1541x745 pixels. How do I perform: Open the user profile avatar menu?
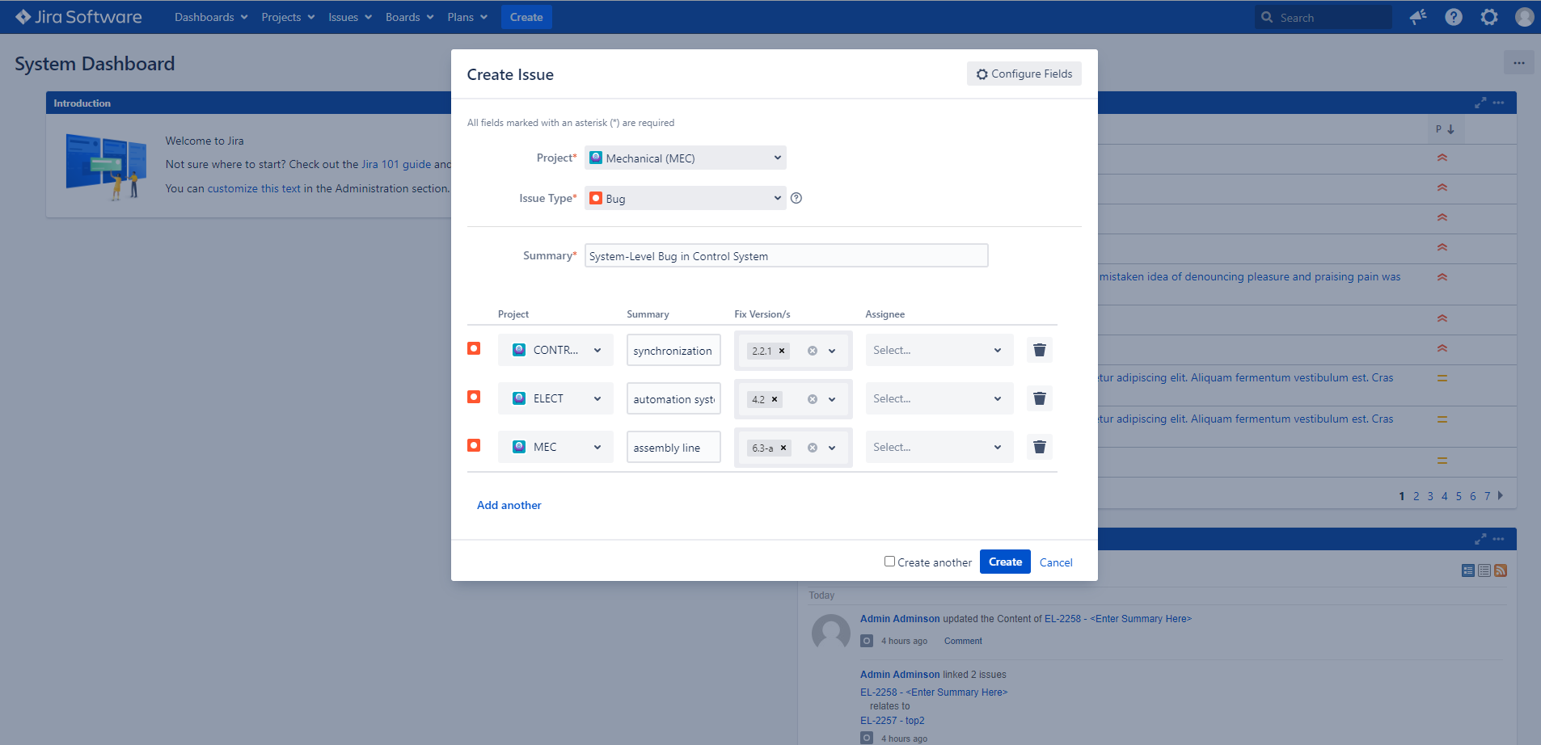click(1524, 17)
